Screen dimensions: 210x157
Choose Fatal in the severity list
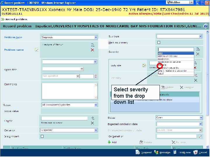[176, 74]
